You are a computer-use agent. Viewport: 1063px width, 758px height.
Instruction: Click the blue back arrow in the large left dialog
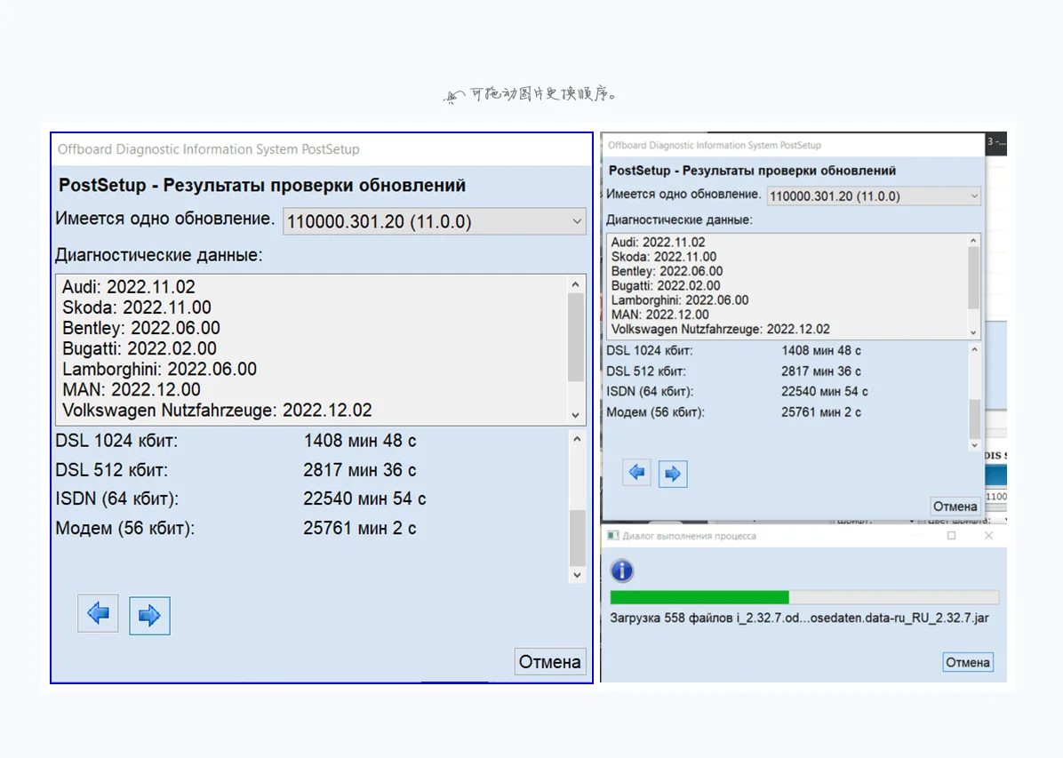99,613
